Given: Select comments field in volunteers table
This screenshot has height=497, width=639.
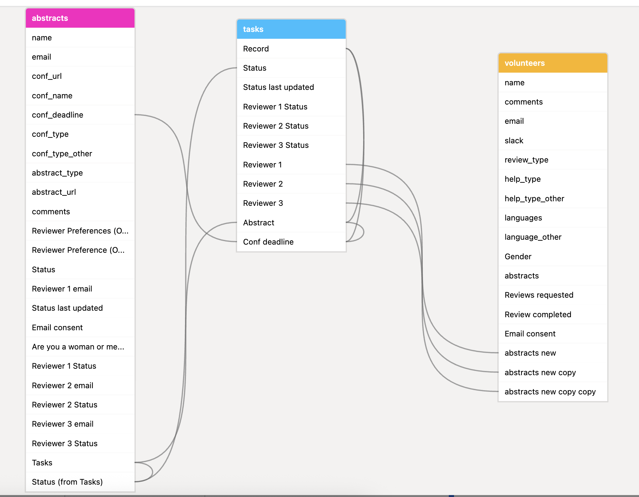Looking at the screenshot, I should point(553,102).
